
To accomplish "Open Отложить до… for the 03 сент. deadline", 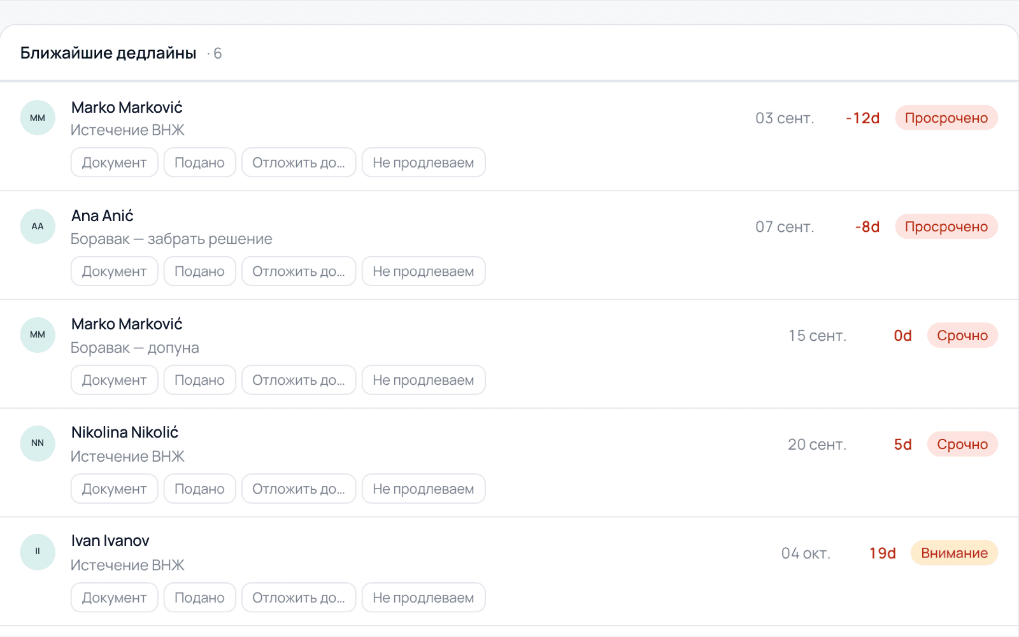I will pos(299,162).
